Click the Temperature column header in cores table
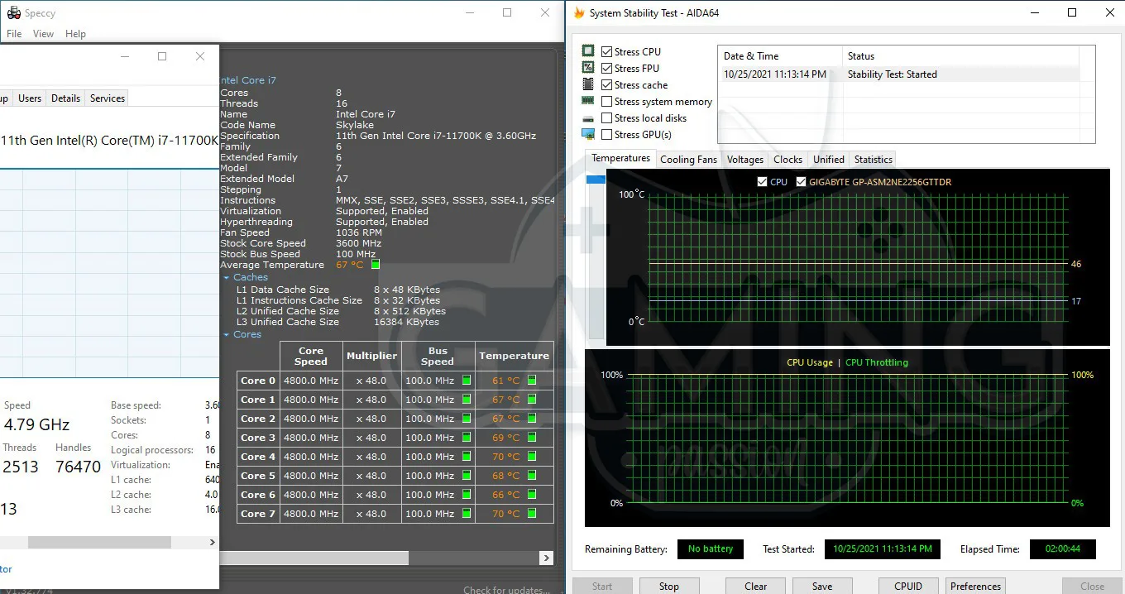The width and height of the screenshot is (1125, 594). [x=515, y=356]
